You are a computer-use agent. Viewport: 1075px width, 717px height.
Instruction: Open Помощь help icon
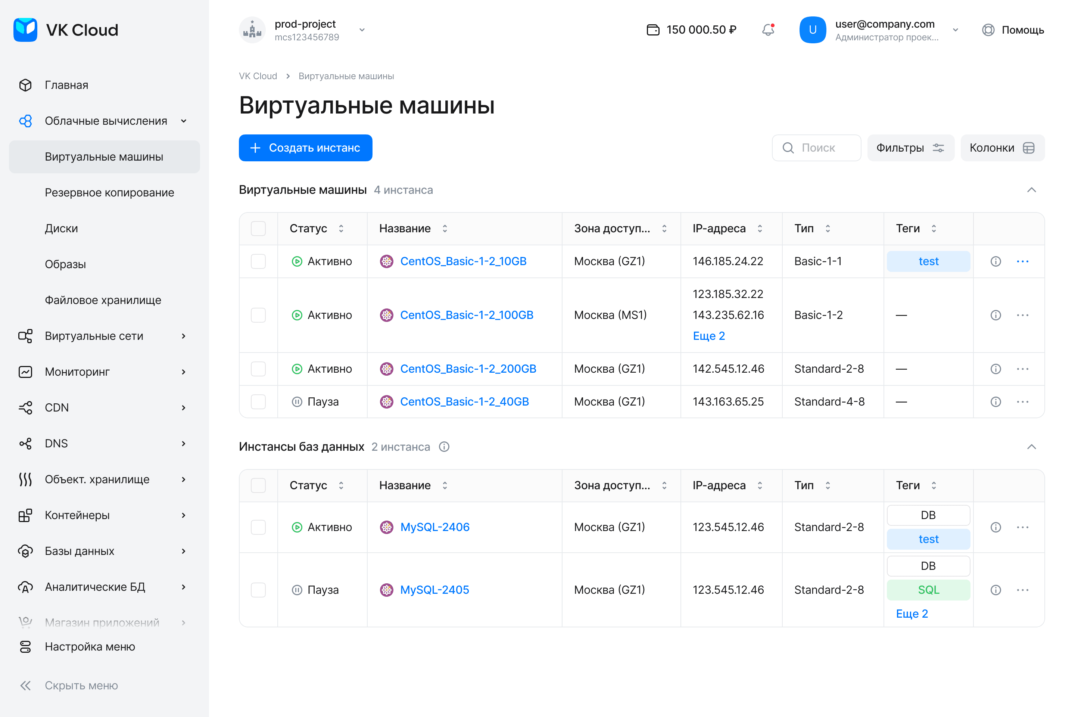click(x=988, y=30)
